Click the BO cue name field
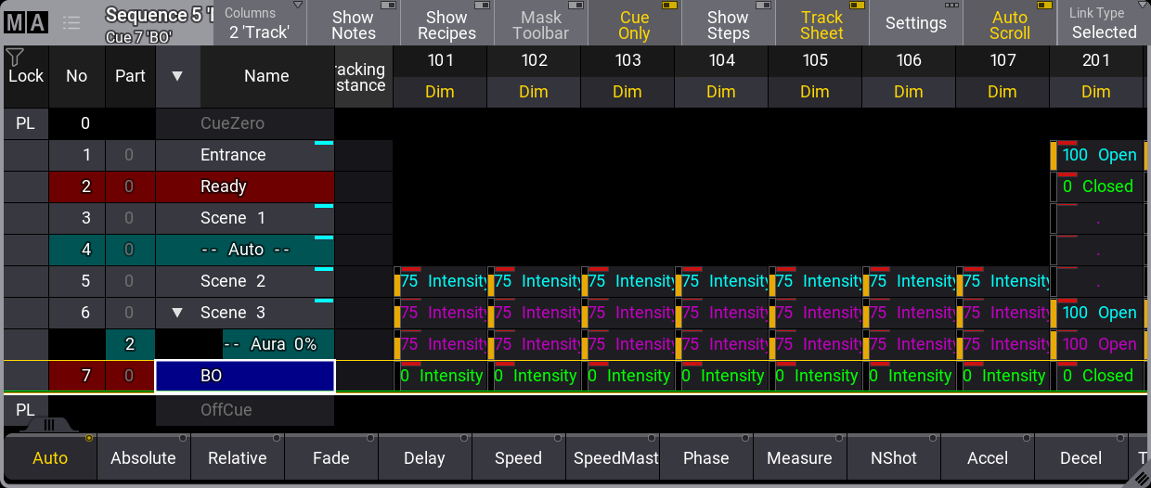This screenshot has width=1151, height=488. pos(245,376)
